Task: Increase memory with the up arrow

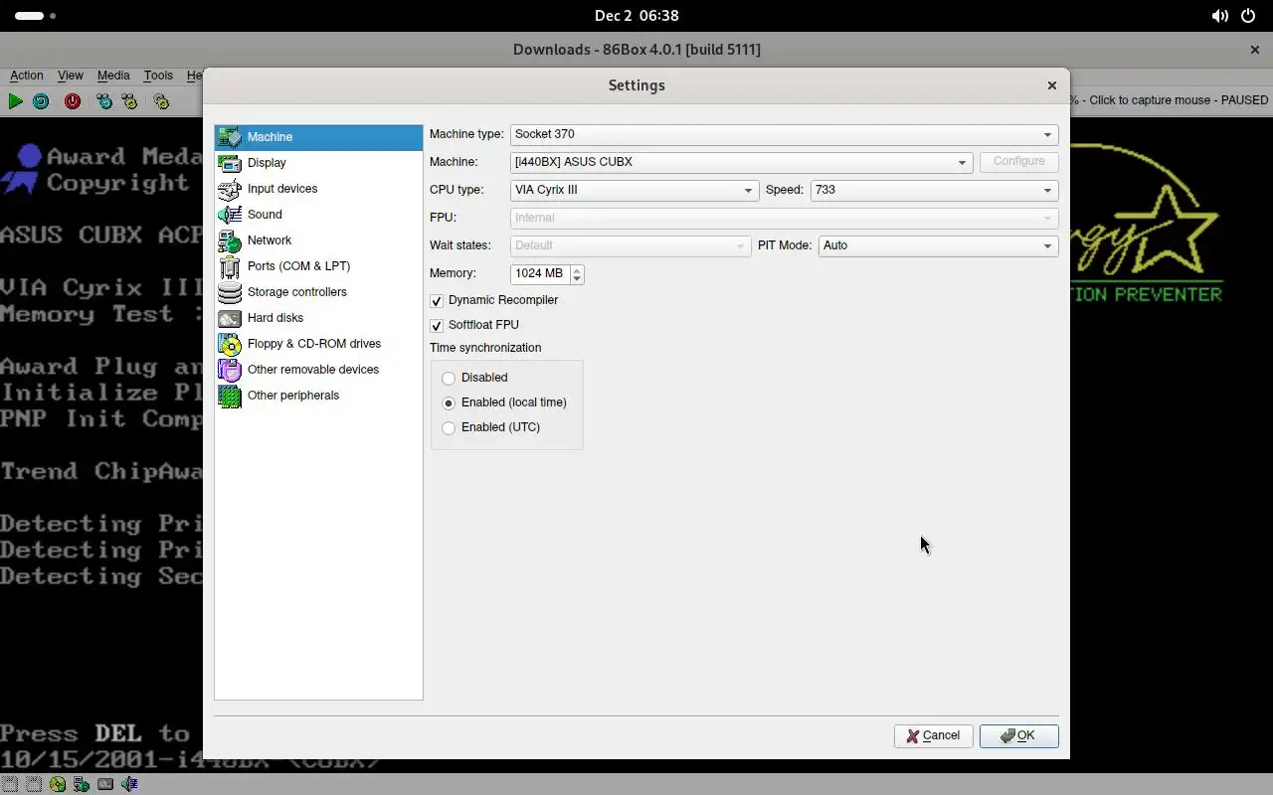Action: [x=577, y=268]
